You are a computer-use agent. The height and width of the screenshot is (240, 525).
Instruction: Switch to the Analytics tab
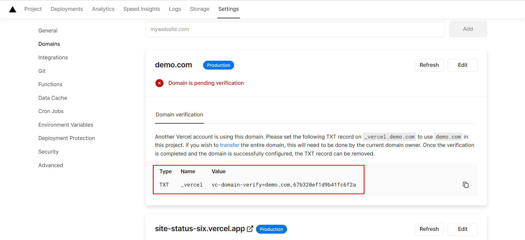pos(103,9)
